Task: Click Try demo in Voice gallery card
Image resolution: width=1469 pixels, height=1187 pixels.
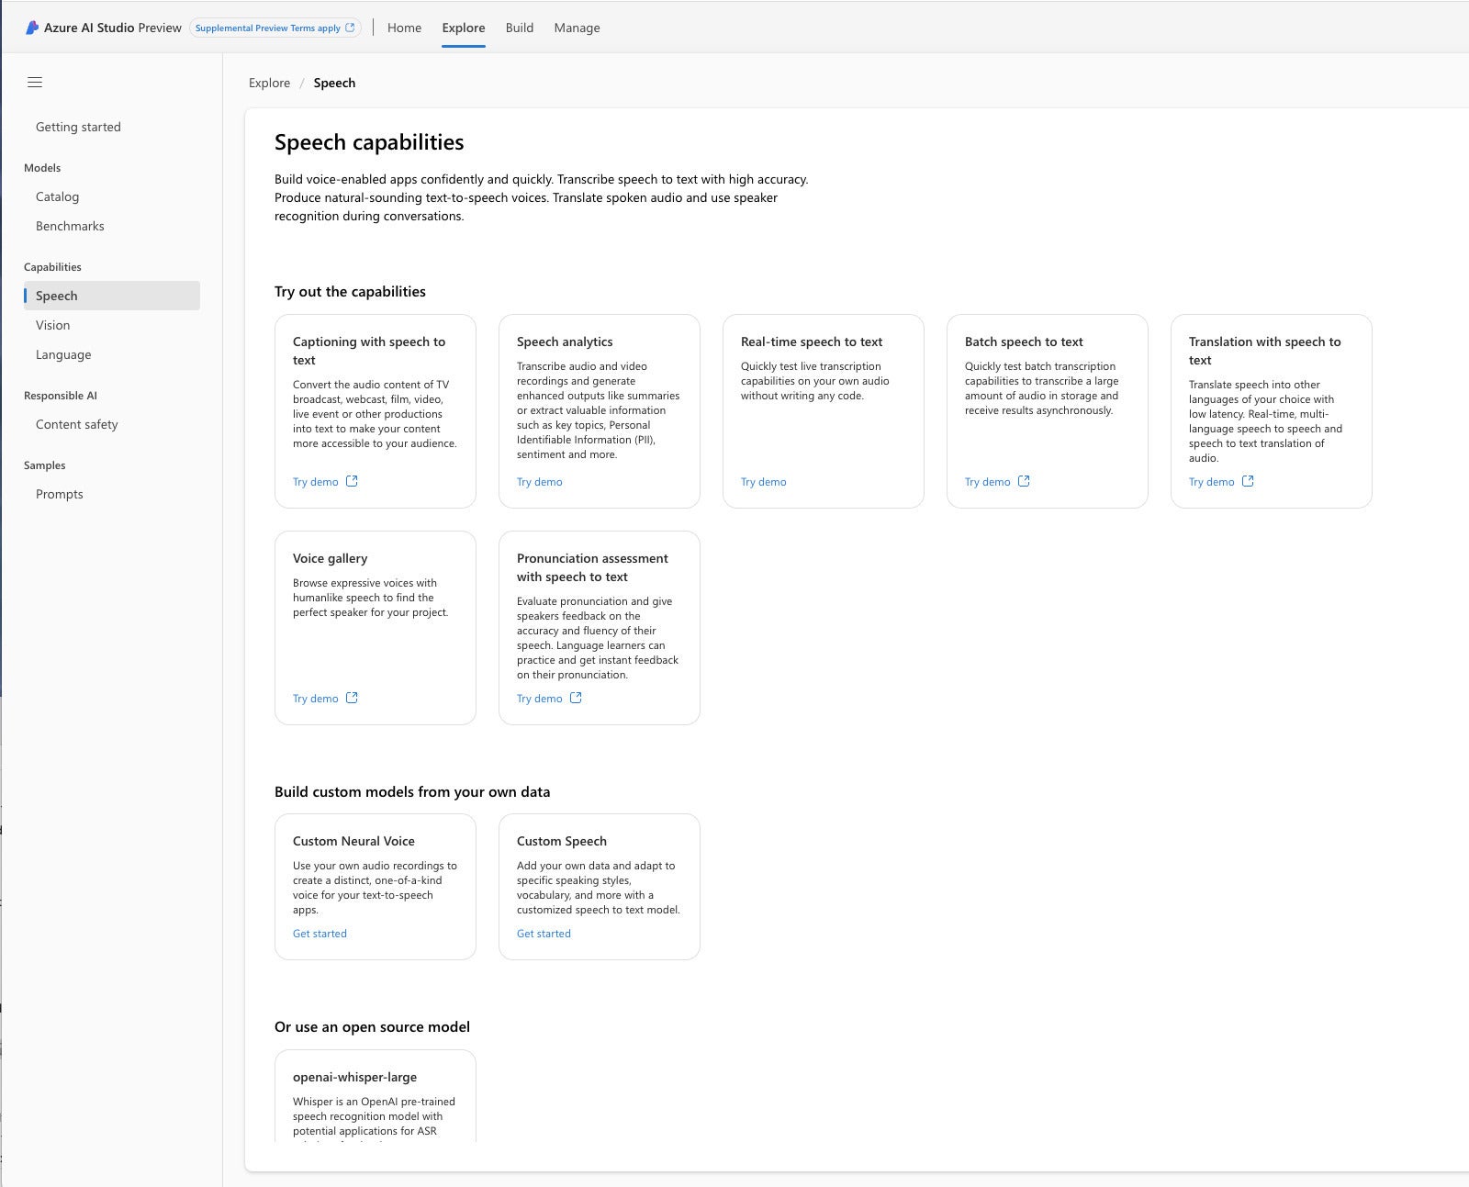Action: click(x=315, y=699)
